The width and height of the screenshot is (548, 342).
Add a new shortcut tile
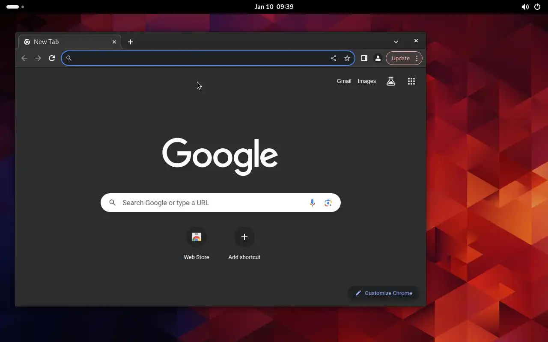click(x=244, y=244)
